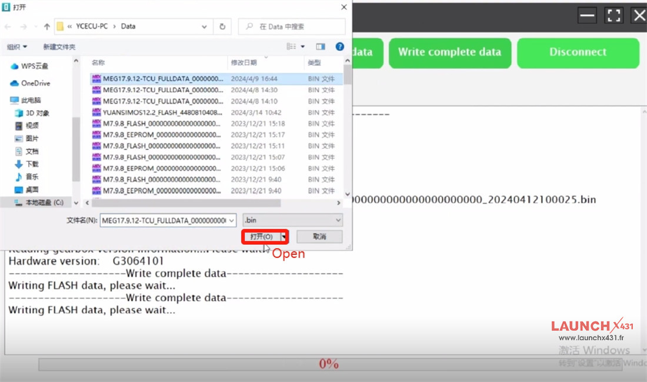Sort files by 修改日期 column header
The image size is (647, 382).
coord(244,62)
